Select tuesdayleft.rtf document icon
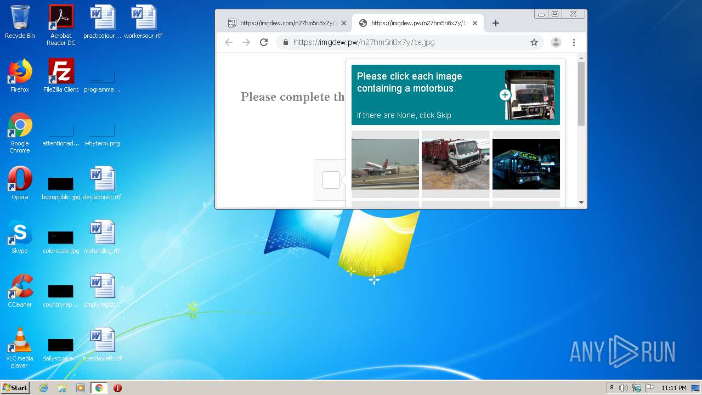The width and height of the screenshot is (702, 395). [102, 345]
